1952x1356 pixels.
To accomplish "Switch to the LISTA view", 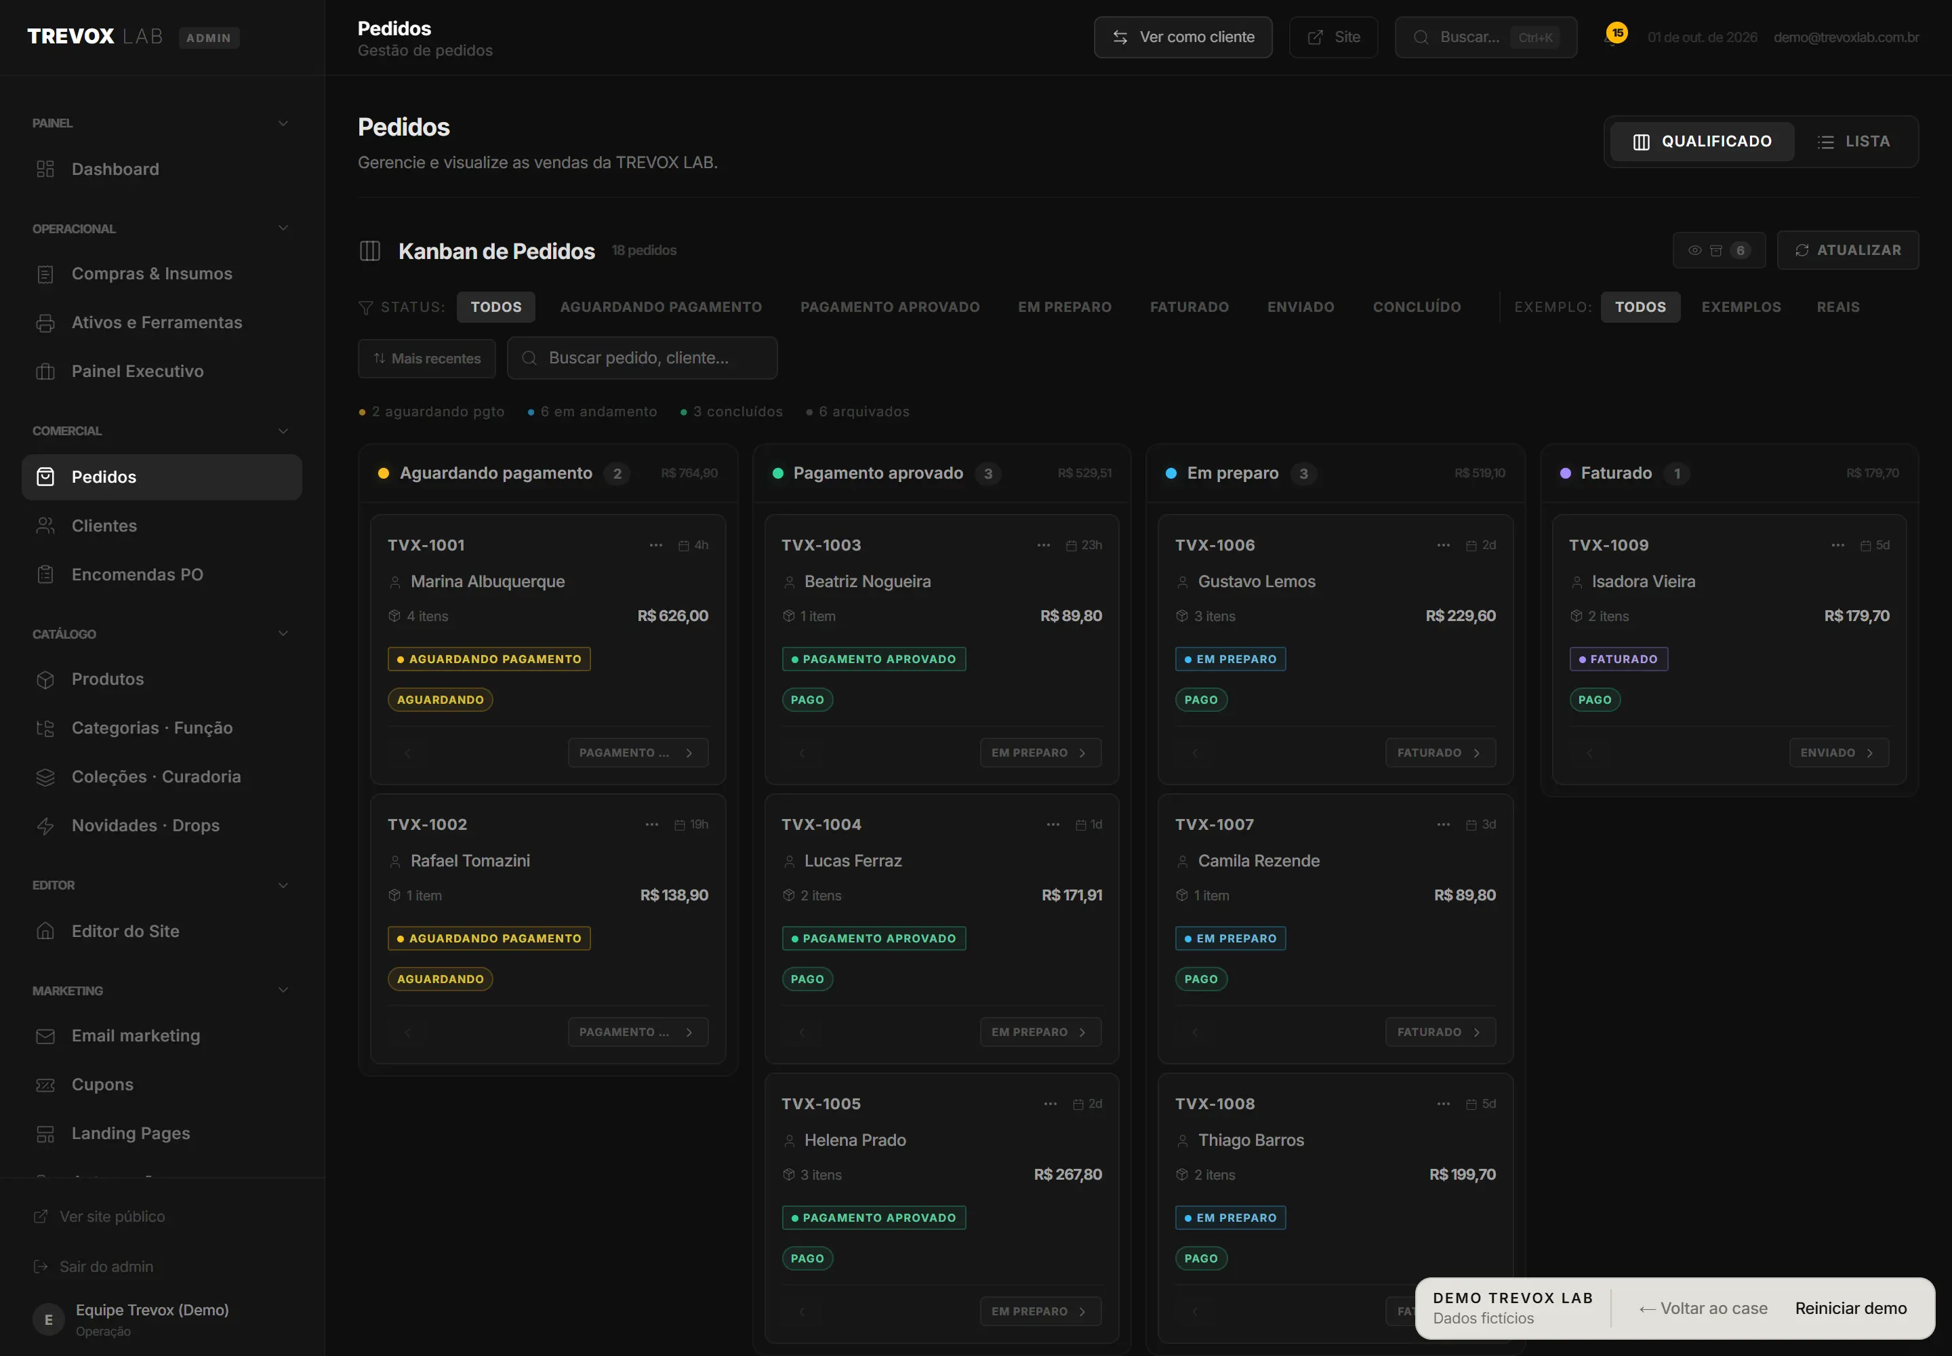I will click(x=1854, y=142).
